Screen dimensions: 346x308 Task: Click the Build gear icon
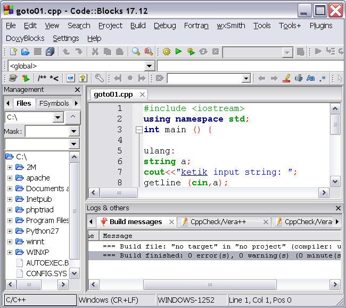point(167,52)
